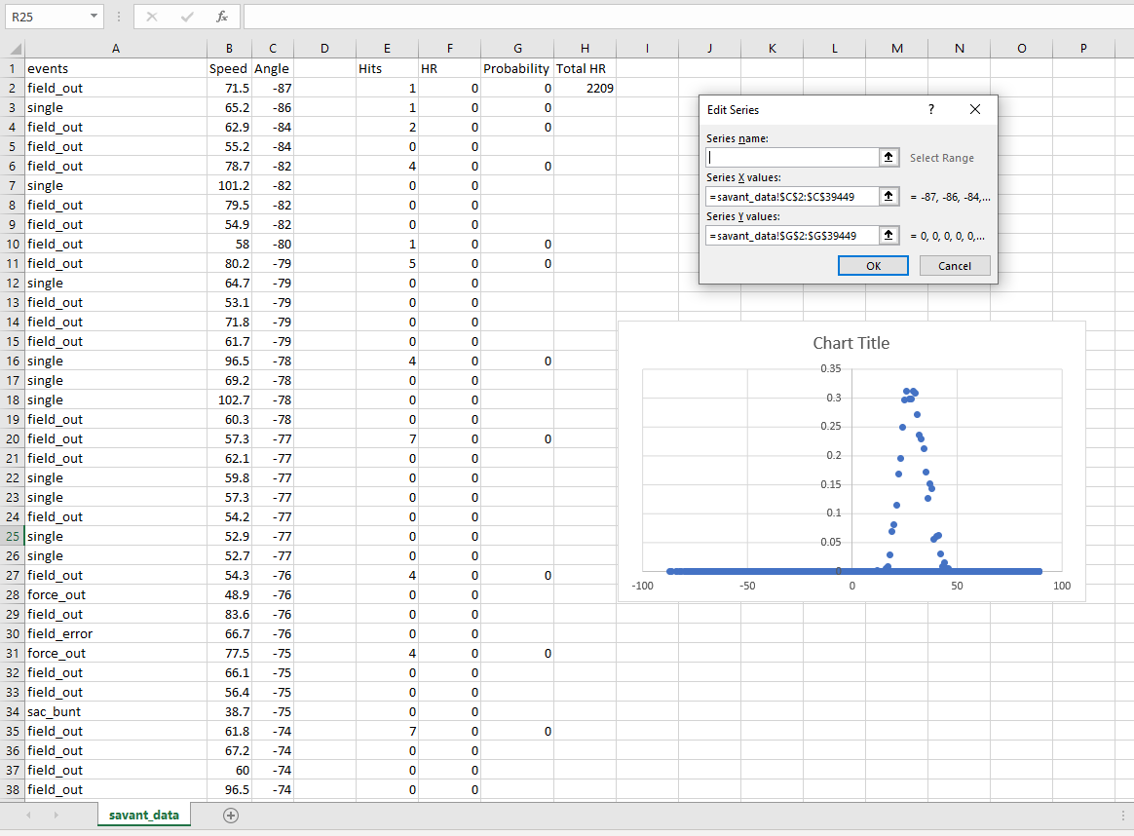Click the 'Total HR' header cell
The width and height of the screenshot is (1134, 836).
[586, 69]
